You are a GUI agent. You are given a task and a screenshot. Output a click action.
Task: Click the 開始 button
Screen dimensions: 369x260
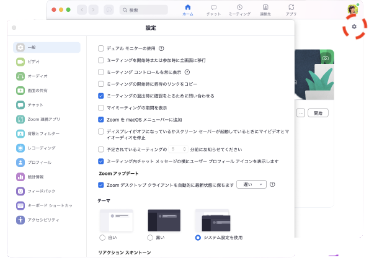click(x=318, y=113)
